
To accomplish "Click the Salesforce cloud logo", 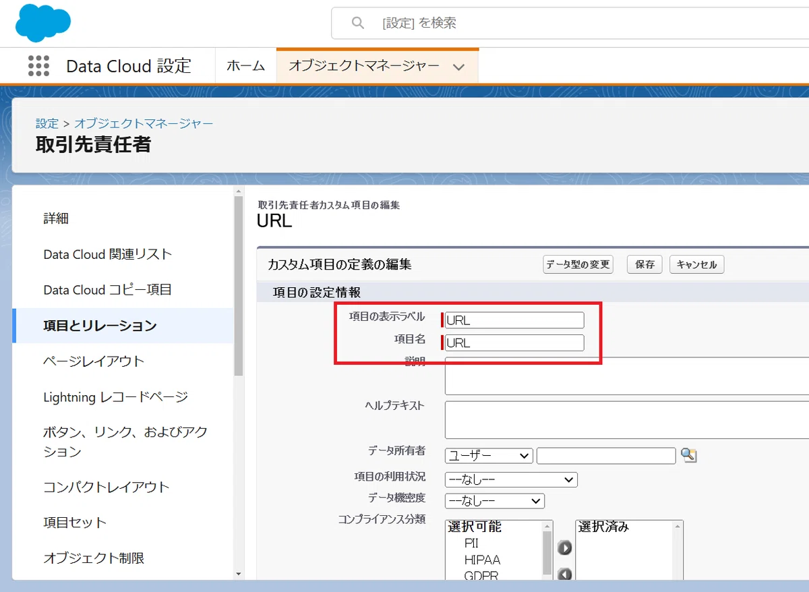I will coord(43,23).
